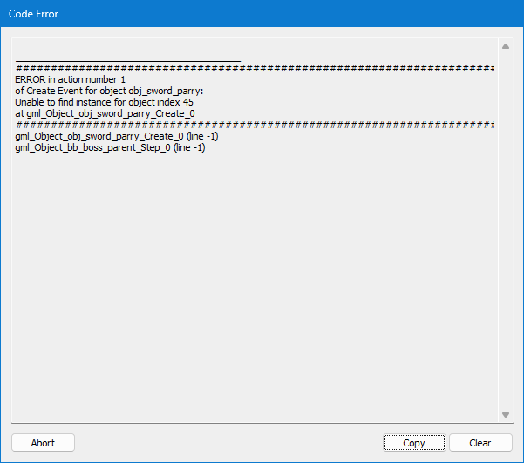This screenshot has width=524, height=463.
Task: Click the scrollbar up arrow
Action: point(506,46)
